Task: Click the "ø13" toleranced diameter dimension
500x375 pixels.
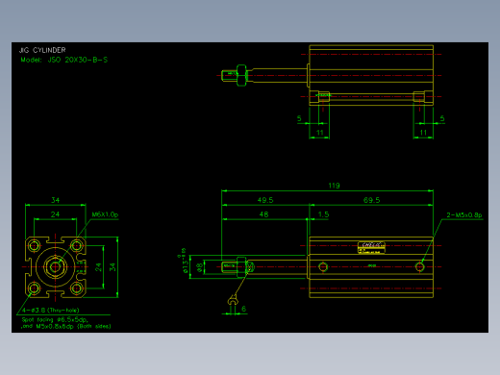Action: point(185,261)
